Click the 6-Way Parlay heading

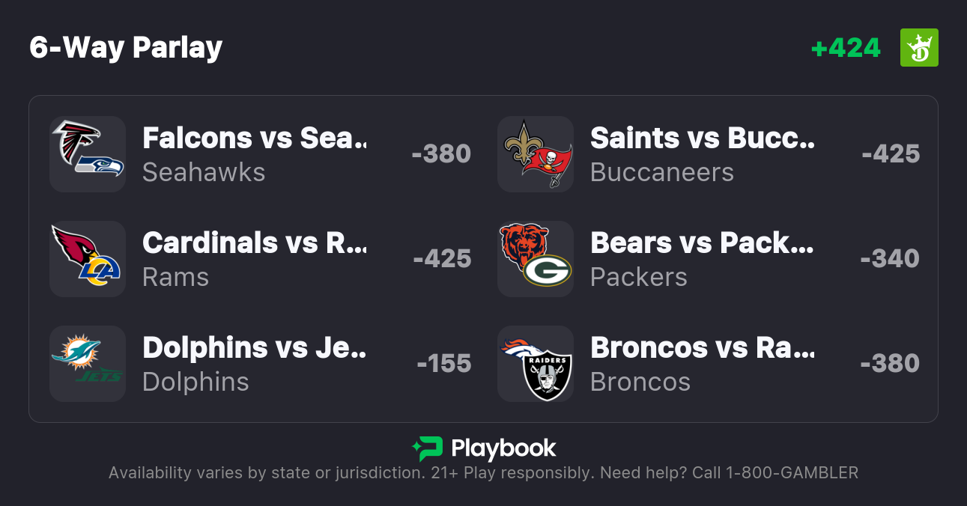(126, 48)
